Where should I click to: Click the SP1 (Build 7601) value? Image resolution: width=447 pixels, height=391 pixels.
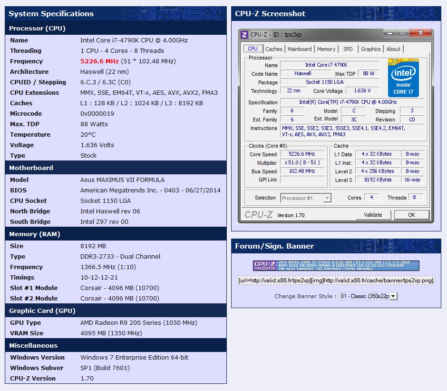[105, 368]
